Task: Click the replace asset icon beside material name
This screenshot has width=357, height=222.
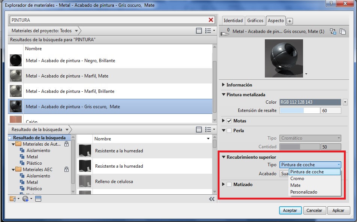Action: (x=333, y=32)
